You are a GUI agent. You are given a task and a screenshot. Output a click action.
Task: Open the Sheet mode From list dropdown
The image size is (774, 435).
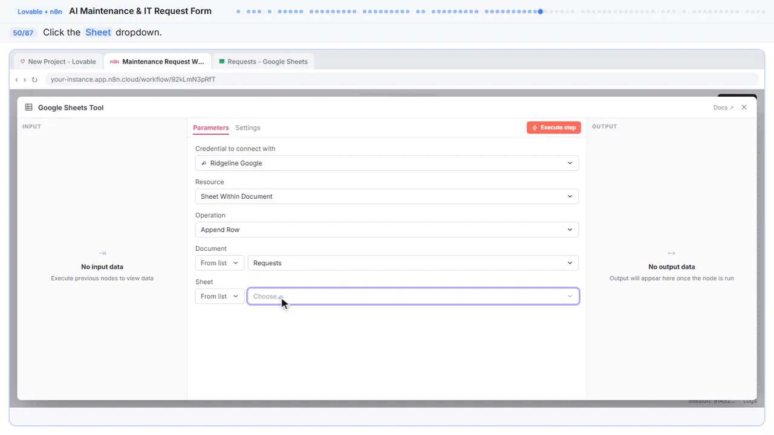click(x=220, y=296)
